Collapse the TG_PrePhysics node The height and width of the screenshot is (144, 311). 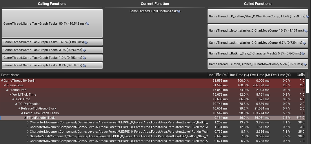coord(16,104)
